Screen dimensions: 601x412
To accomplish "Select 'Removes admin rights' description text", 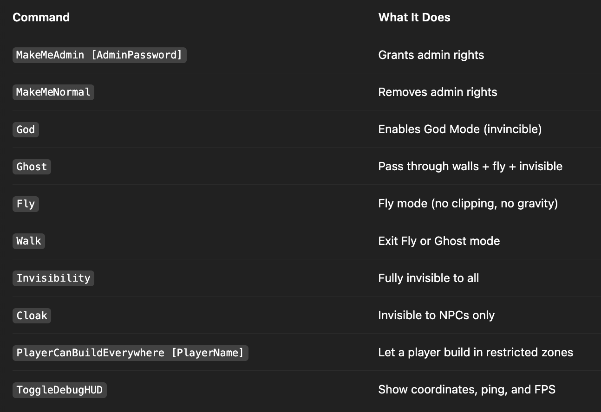I will [438, 92].
